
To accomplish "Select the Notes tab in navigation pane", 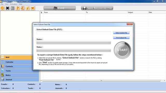I will 20,75.
